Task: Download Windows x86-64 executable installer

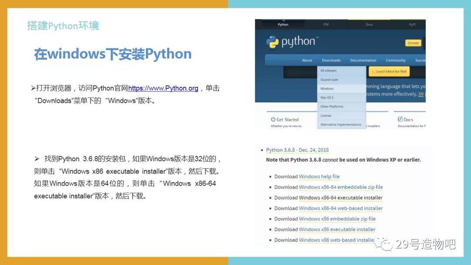Action: (341, 198)
